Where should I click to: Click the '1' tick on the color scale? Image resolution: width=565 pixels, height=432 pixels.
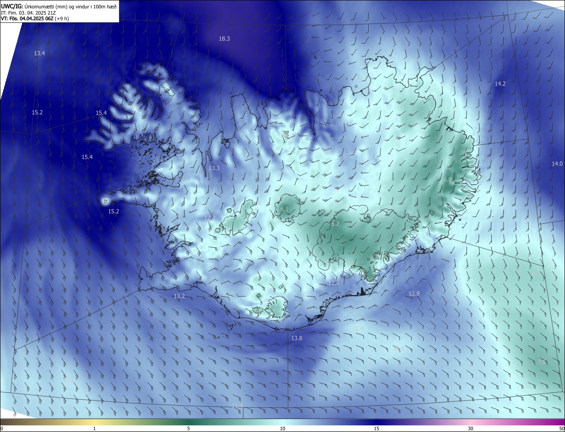pyautogui.click(x=94, y=428)
